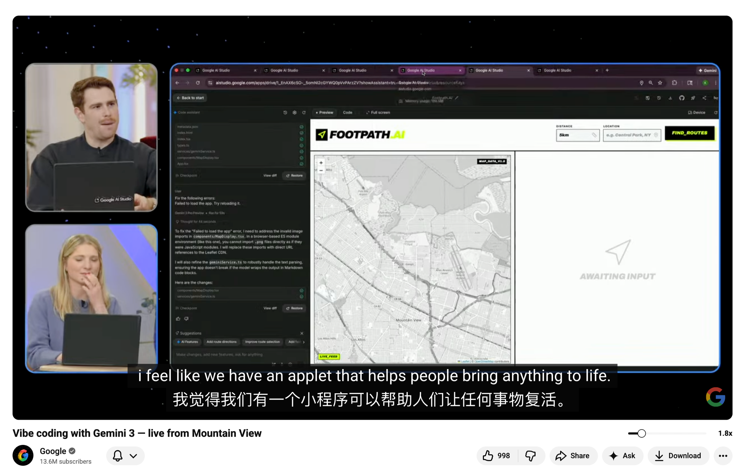Click the FIND_ROUTES button in video
Image resolution: width=744 pixels, height=472 pixels.
click(x=689, y=133)
